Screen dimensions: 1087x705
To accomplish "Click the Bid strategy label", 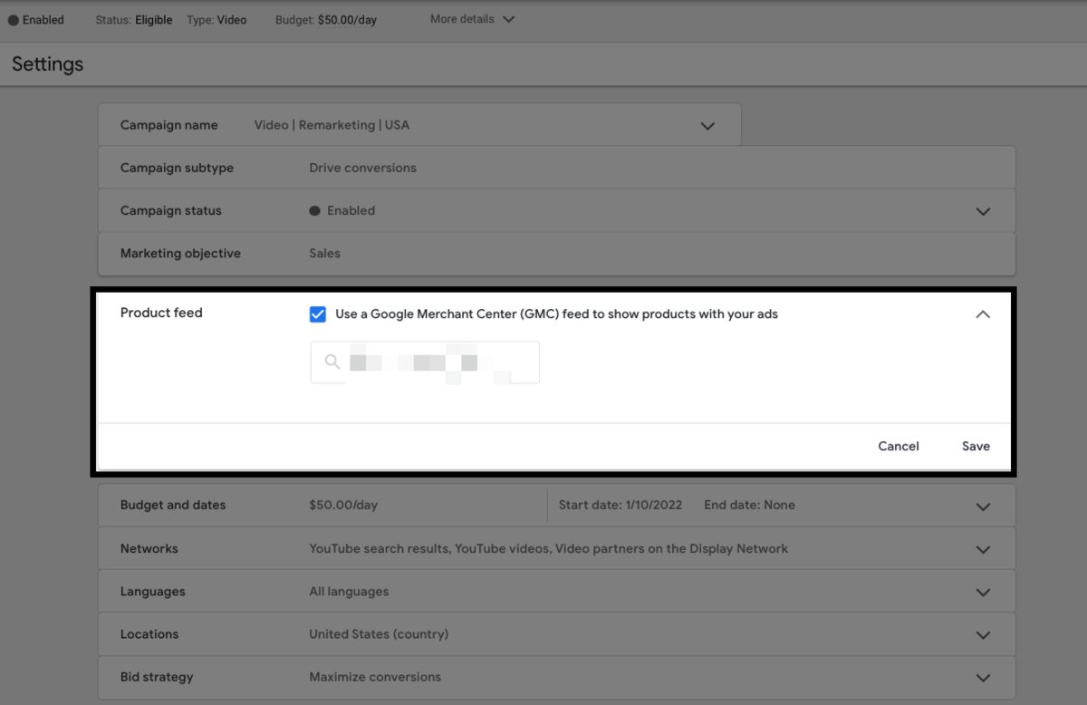I will (x=157, y=676).
